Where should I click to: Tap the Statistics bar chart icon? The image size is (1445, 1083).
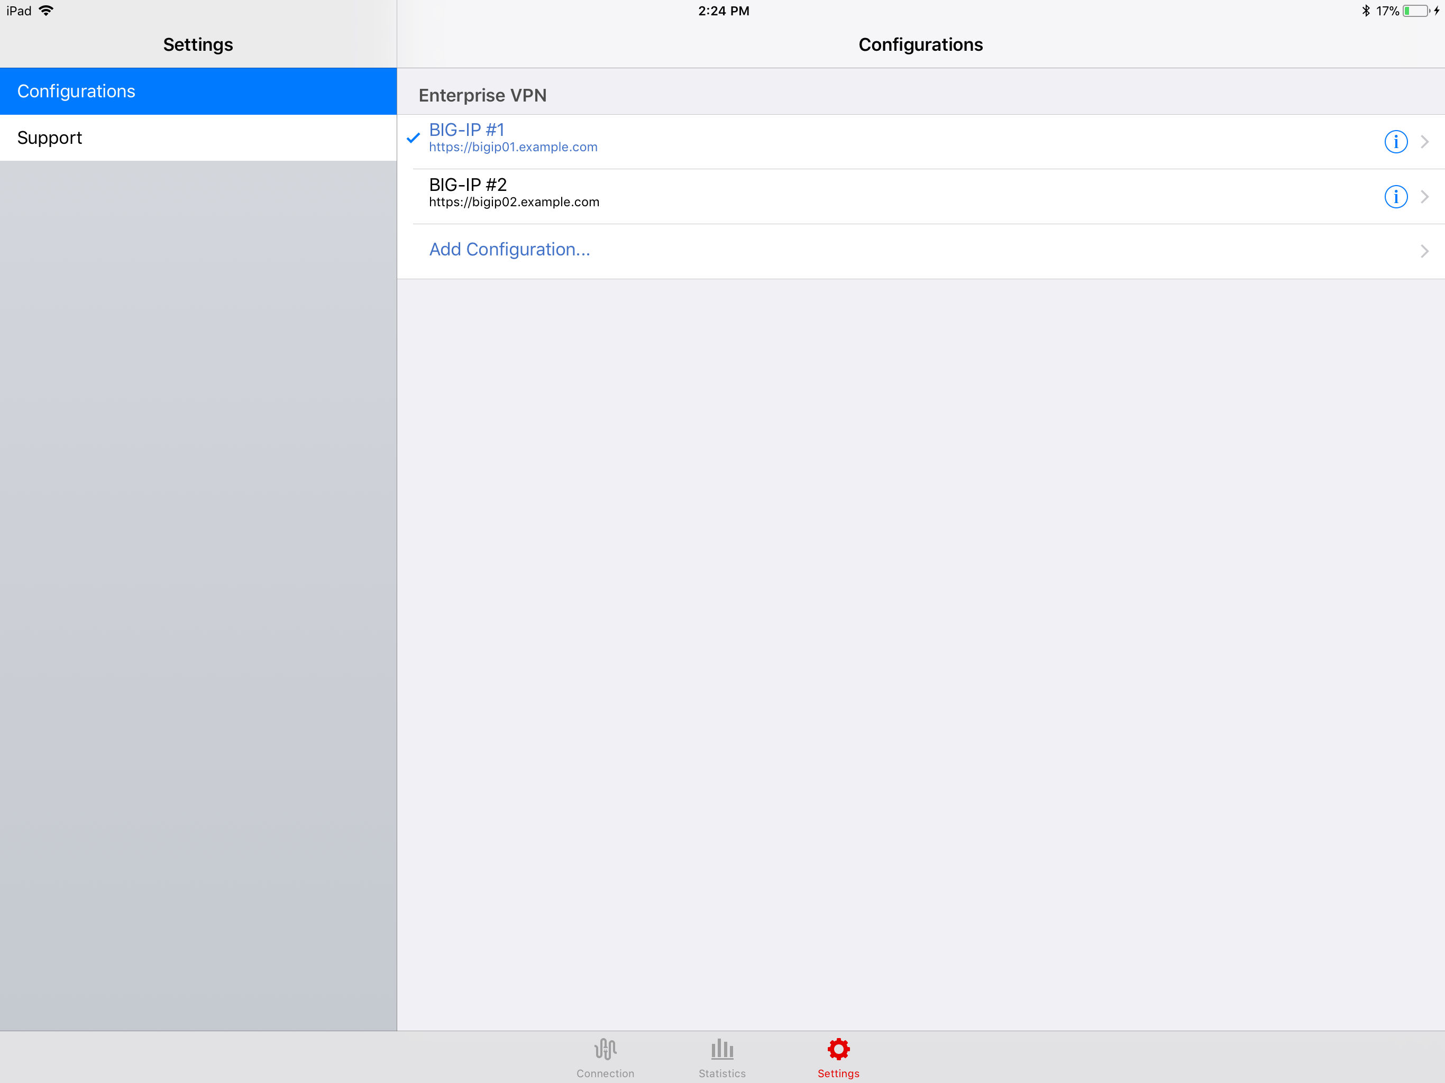click(x=722, y=1049)
